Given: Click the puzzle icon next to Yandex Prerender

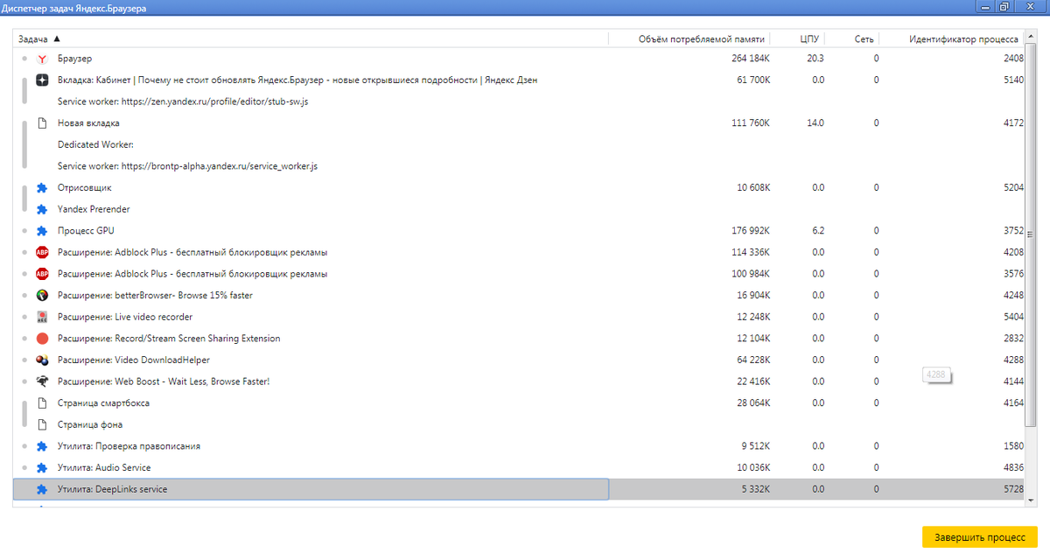Looking at the screenshot, I should point(42,209).
